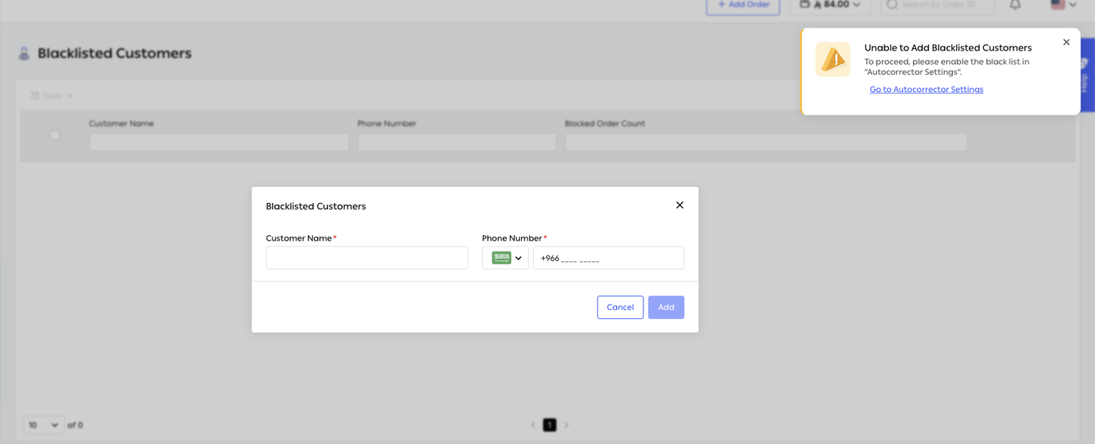Follow the Go to Autocorrector Settings link
This screenshot has height=444, width=1095.
pos(927,89)
